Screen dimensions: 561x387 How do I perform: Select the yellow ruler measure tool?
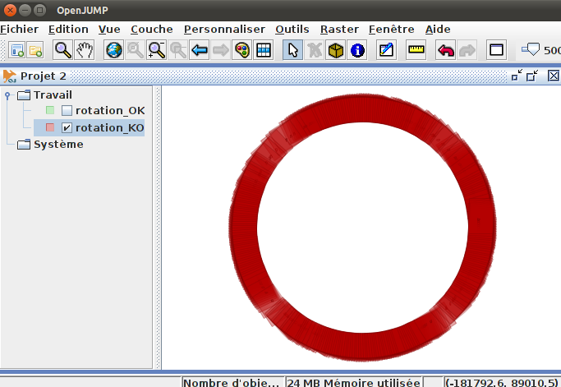point(416,50)
